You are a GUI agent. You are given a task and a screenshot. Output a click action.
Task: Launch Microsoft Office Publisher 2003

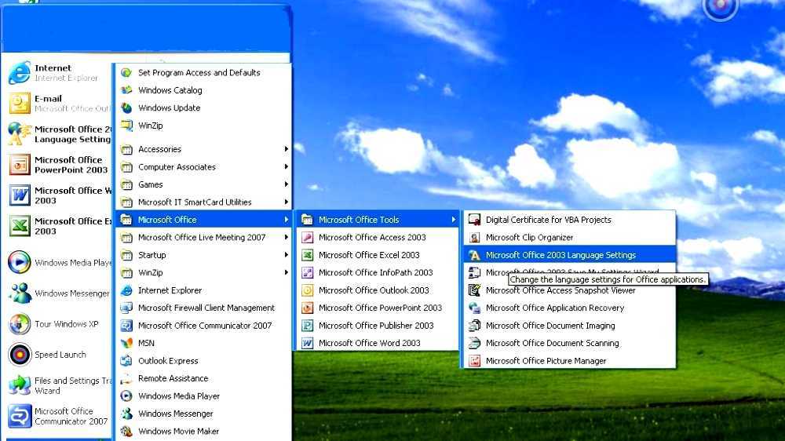point(378,326)
